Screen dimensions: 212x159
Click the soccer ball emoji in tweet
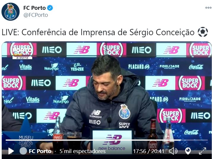point(203,32)
